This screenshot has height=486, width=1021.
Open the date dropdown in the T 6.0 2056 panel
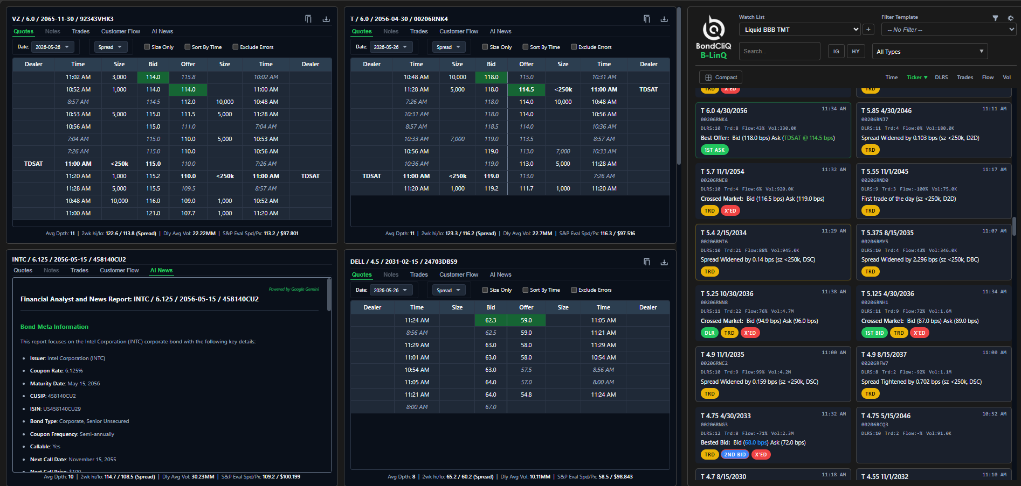[391, 47]
